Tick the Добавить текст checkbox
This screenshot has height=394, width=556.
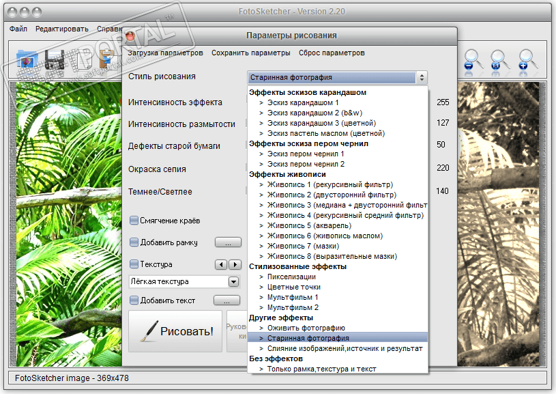click(x=134, y=300)
